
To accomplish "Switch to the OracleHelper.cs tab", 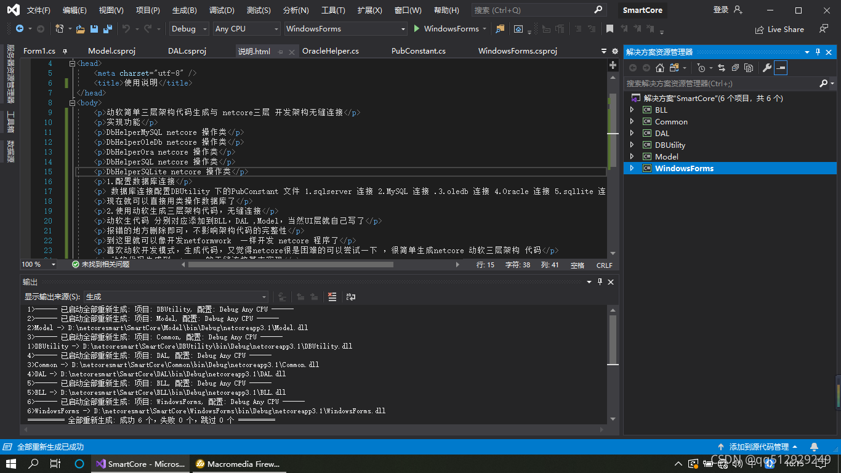I will point(331,51).
